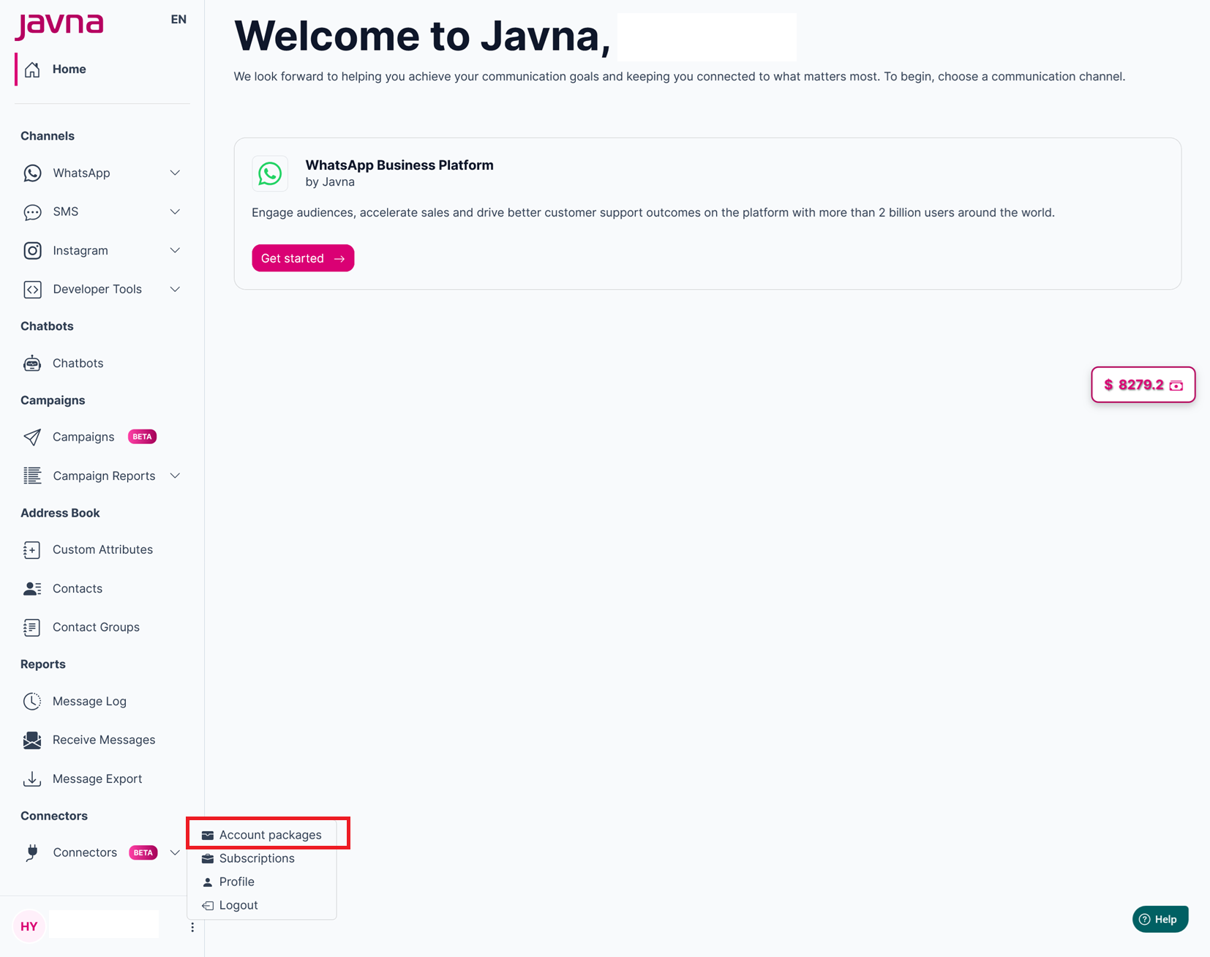Click Get started button

(x=303, y=258)
